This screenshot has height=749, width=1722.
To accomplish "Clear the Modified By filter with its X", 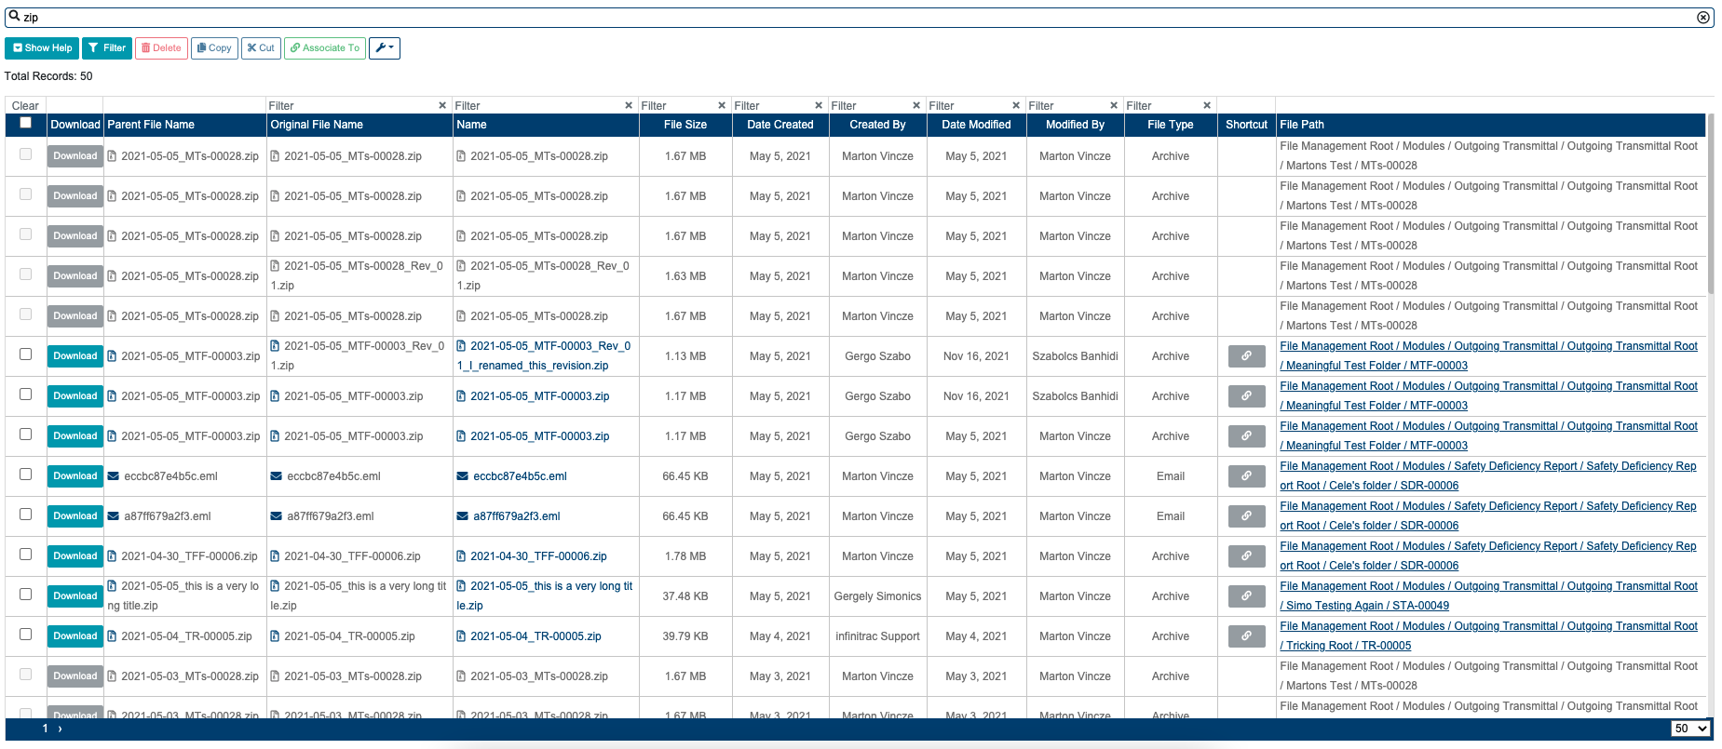I will (1114, 105).
